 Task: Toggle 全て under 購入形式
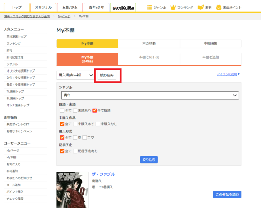62,138
